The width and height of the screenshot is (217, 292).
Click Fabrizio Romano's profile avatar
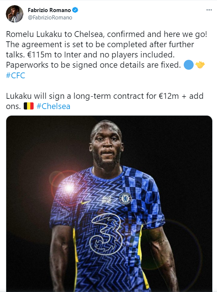pyautogui.click(x=15, y=14)
